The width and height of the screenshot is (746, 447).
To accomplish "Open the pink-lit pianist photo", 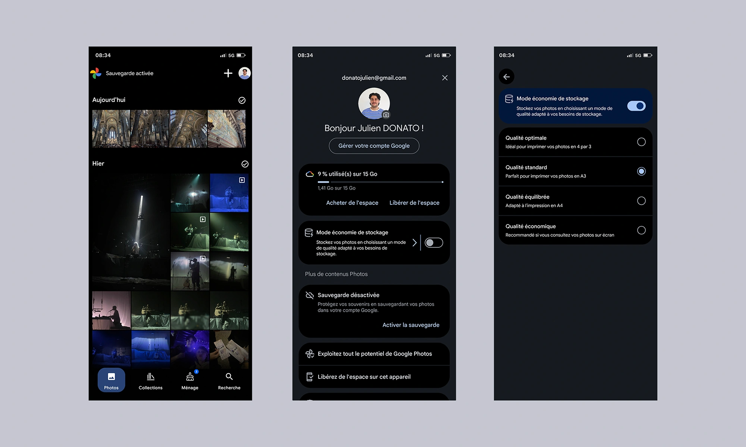I will coord(111,310).
